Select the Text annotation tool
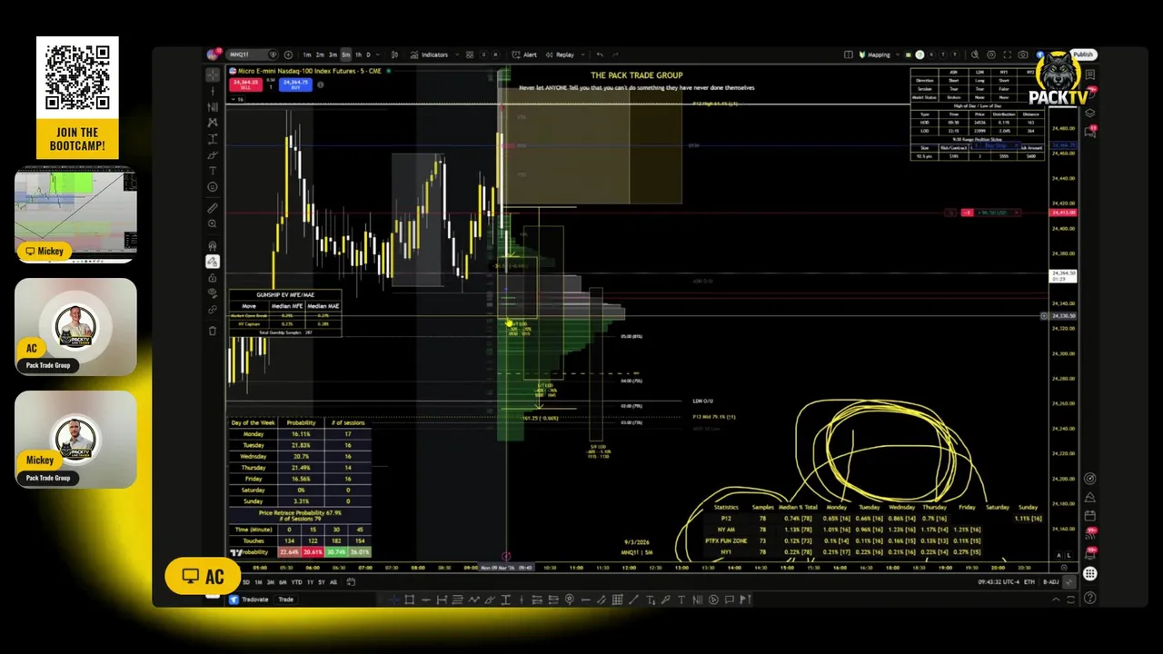The image size is (1163, 654). pos(213,171)
